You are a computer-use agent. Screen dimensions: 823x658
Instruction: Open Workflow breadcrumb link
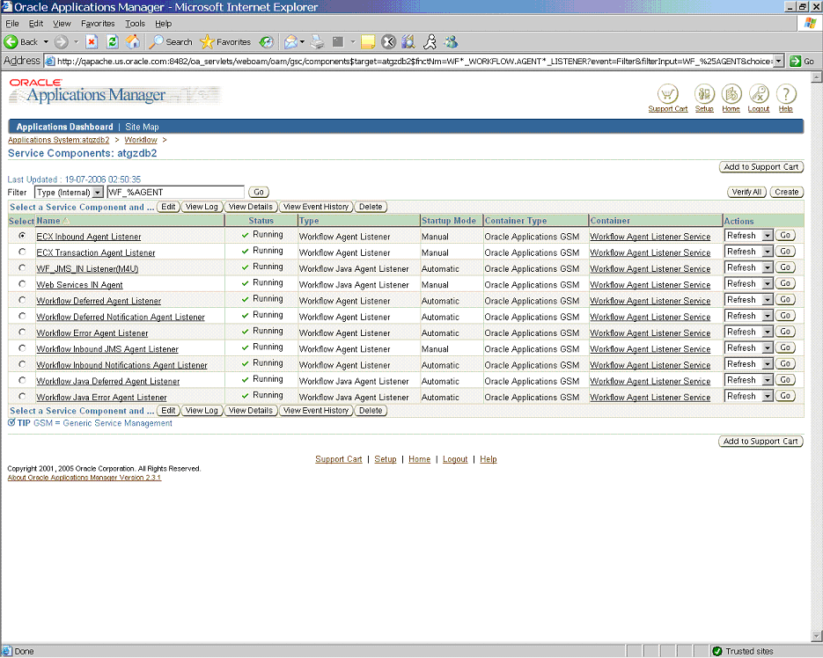click(141, 140)
